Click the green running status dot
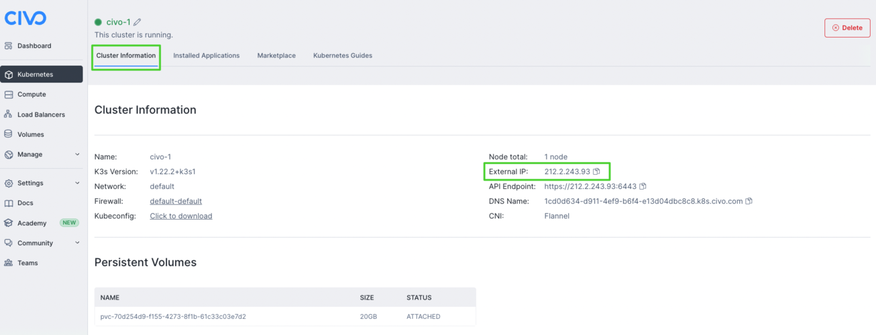 (x=99, y=22)
